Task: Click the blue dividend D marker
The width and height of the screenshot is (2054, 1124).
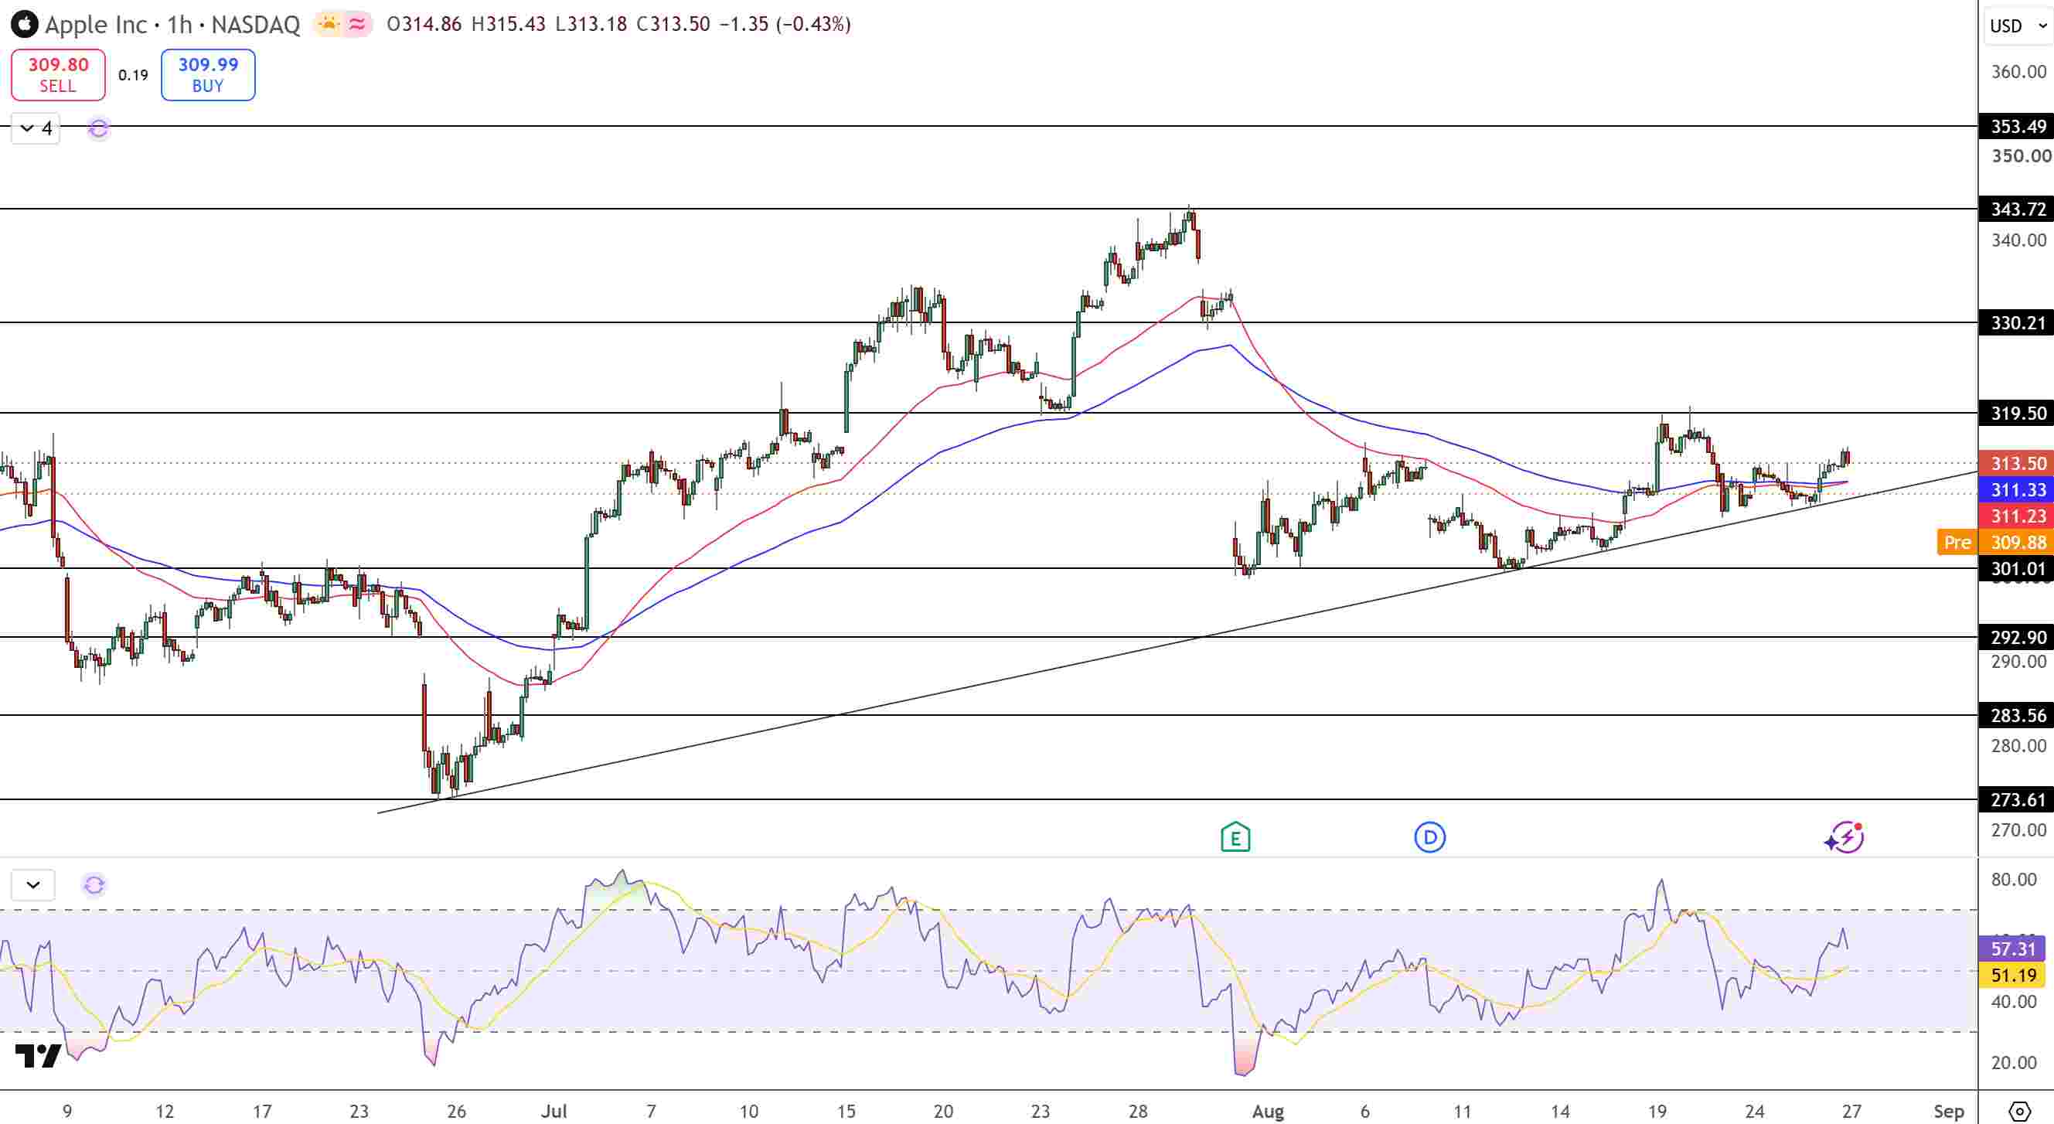Action: 1429,837
